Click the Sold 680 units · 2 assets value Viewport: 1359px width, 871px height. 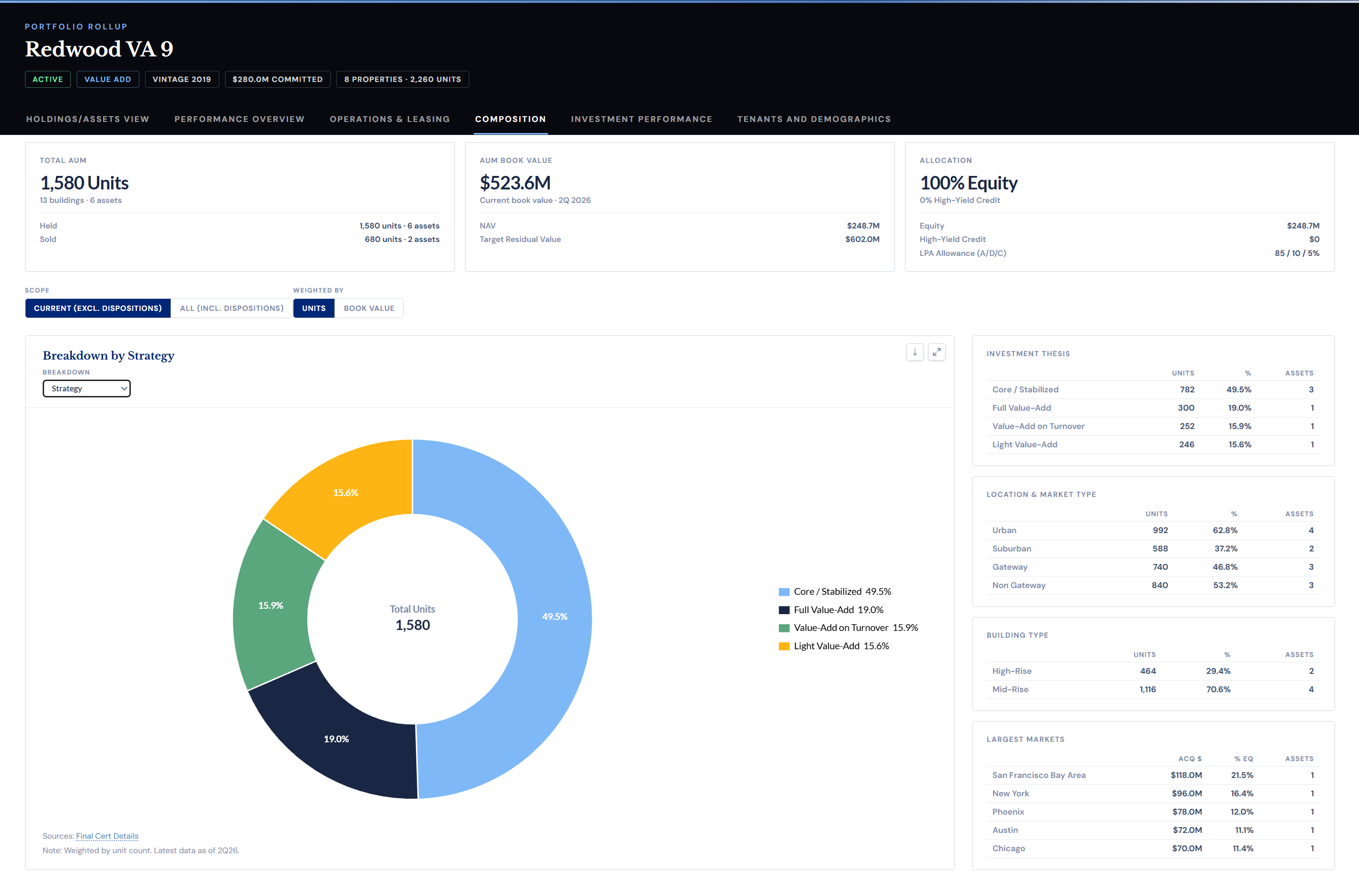[x=402, y=239]
